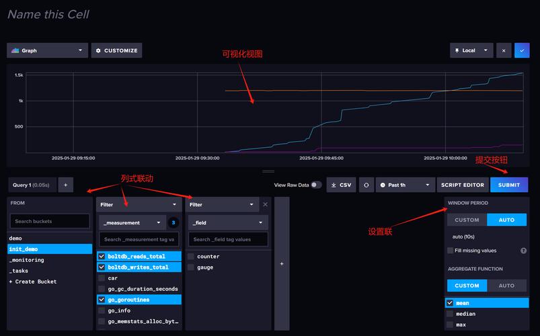Click the refresh icon next to CSV

coord(366,185)
